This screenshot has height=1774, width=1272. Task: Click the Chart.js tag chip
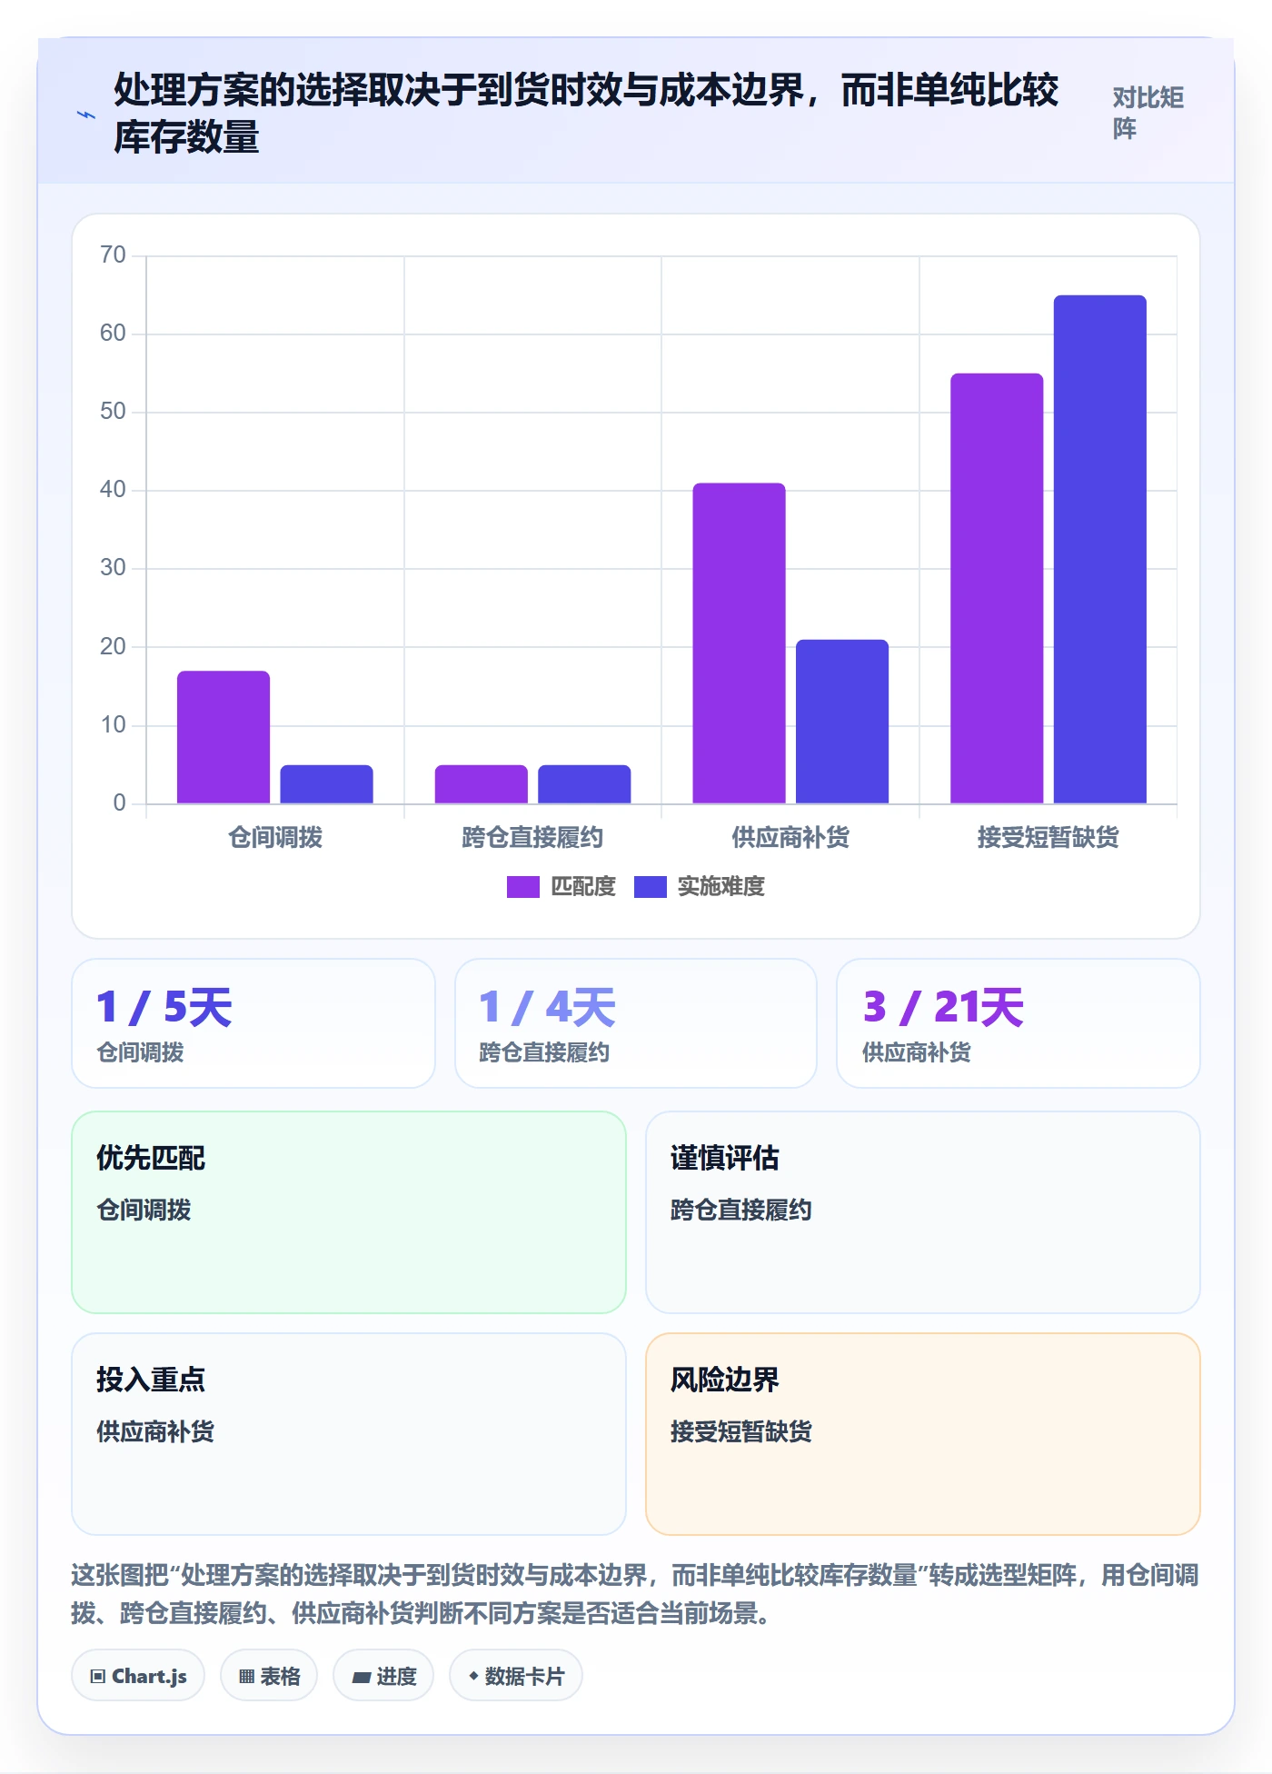pos(138,1675)
